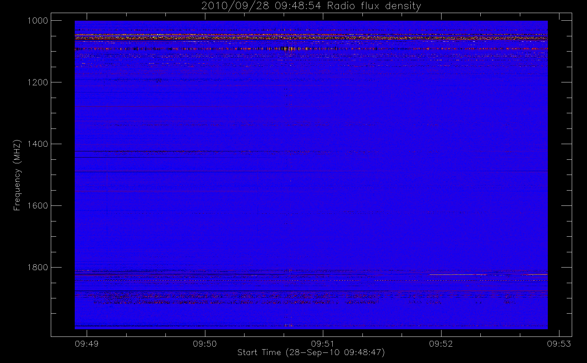
Task: Click the 09:51 time tick label
Action: point(323,344)
